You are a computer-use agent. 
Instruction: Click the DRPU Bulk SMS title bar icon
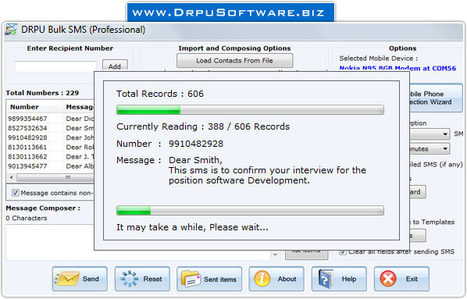pyautogui.click(x=11, y=30)
